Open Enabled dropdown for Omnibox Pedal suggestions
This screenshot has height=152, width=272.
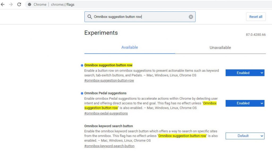245,103
